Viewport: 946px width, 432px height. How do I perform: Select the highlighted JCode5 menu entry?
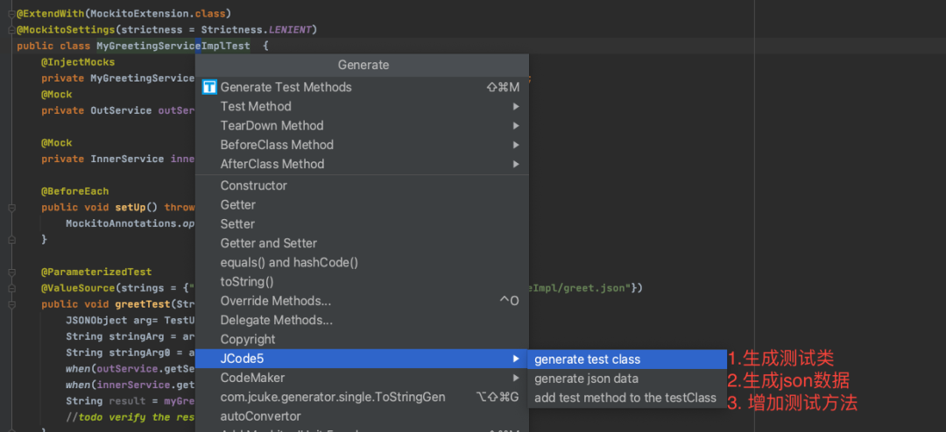240,358
